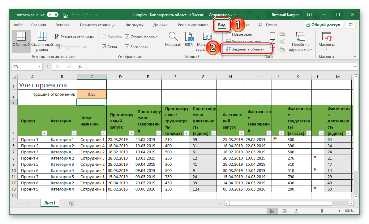369x224 pixels.
Task: Click the zoom slider in status bar
Action: (322, 211)
